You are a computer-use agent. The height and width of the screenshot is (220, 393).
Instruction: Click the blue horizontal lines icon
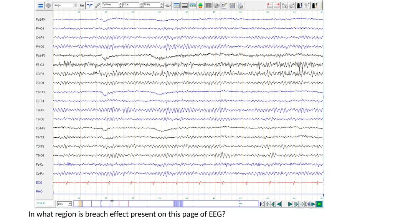[x=40, y=5]
